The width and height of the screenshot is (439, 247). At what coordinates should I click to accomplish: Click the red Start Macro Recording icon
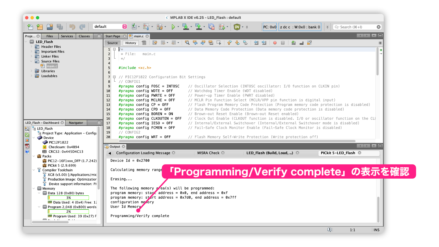pyautogui.click(x=275, y=43)
